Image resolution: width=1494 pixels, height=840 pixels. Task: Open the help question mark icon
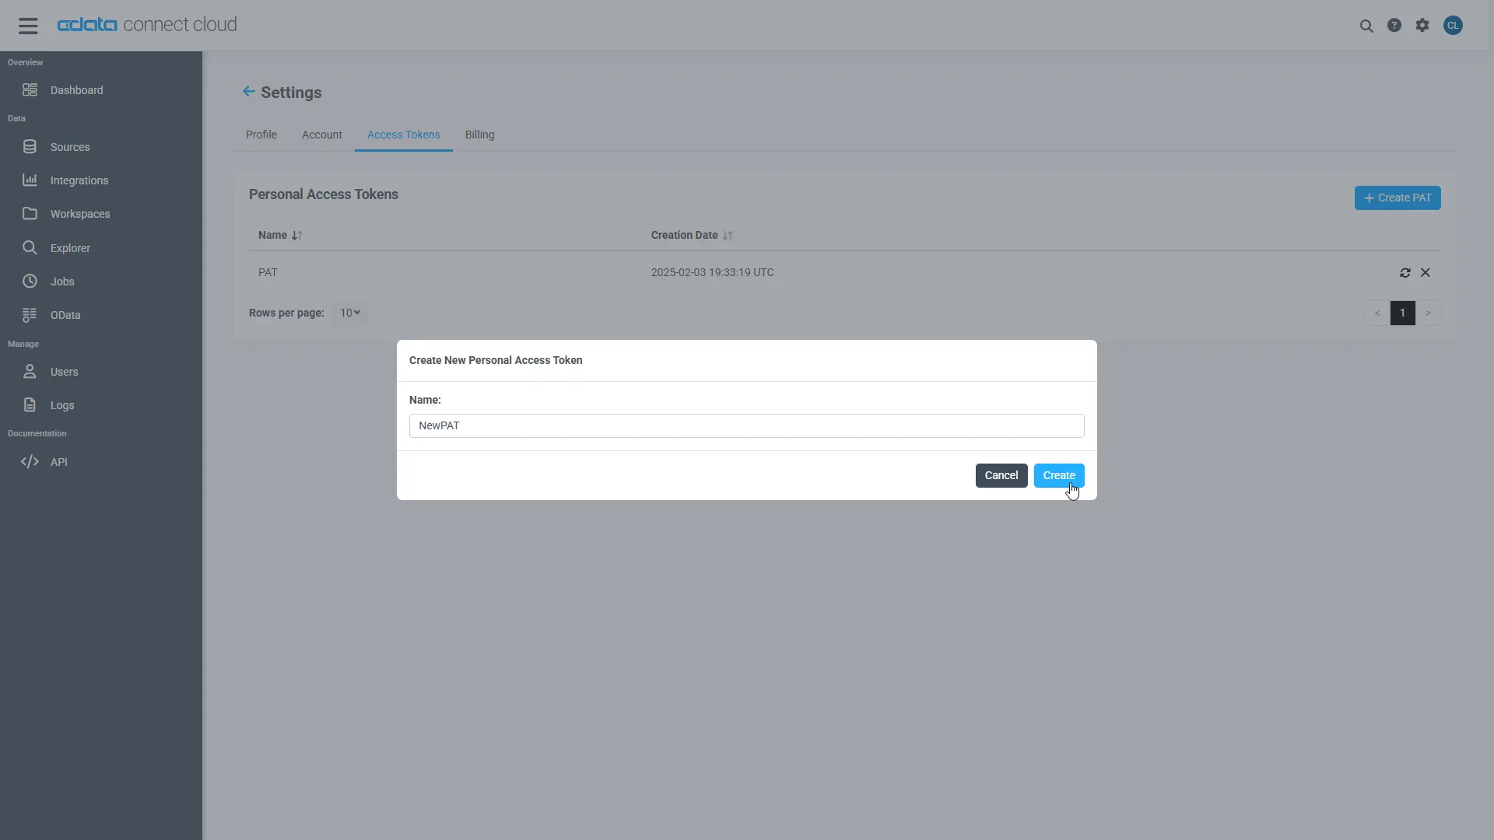pos(1394,26)
